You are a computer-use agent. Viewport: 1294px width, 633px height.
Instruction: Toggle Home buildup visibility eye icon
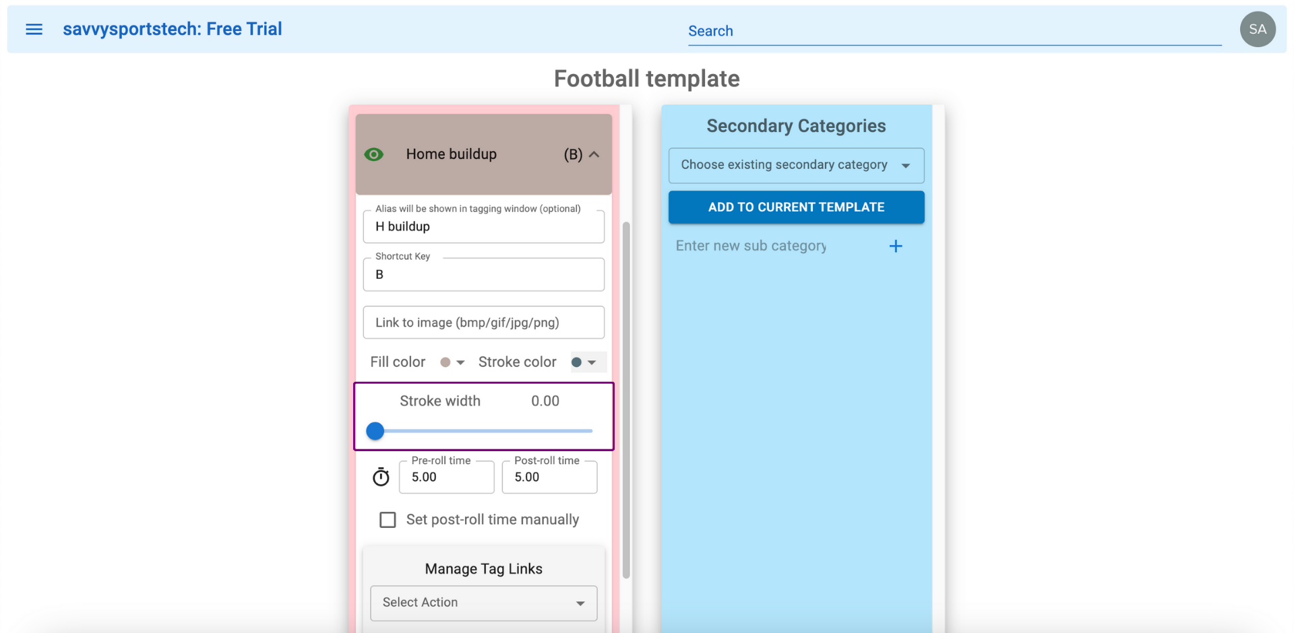374,154
